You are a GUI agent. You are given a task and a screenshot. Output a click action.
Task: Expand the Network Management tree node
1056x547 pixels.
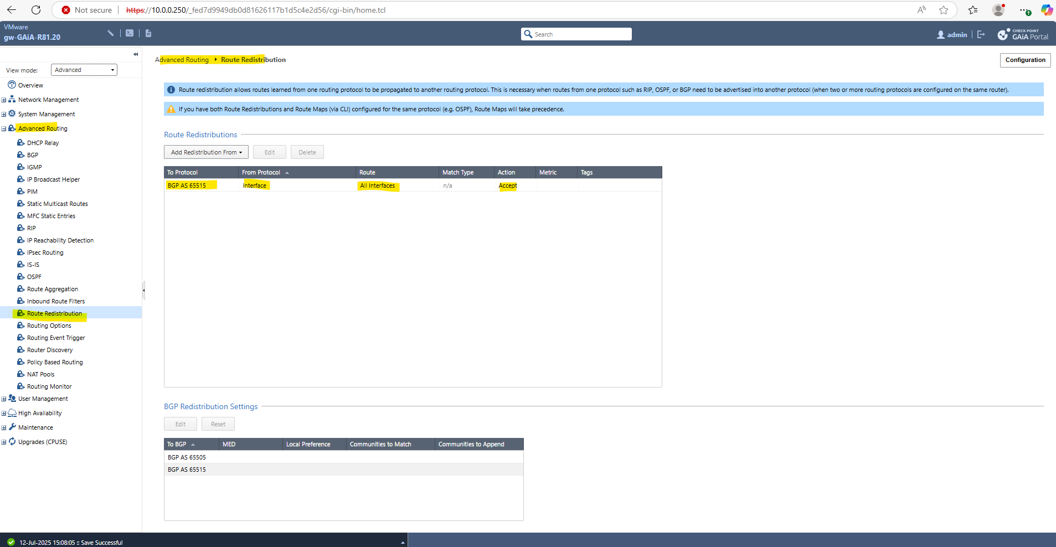tap(4, 100)
